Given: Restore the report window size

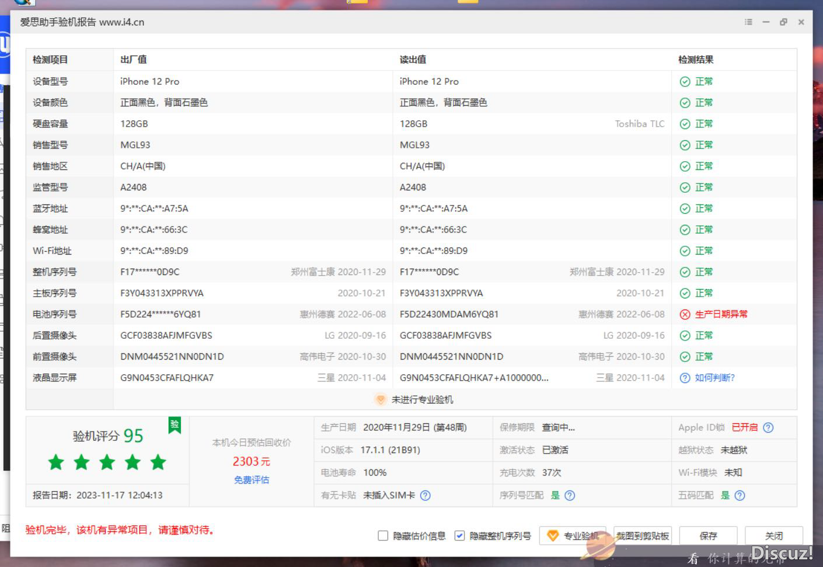Looking at the screenshot, I should click(x=783, y=22).
